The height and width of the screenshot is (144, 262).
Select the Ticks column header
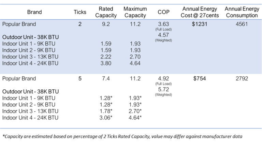click(x=80, y=12)
